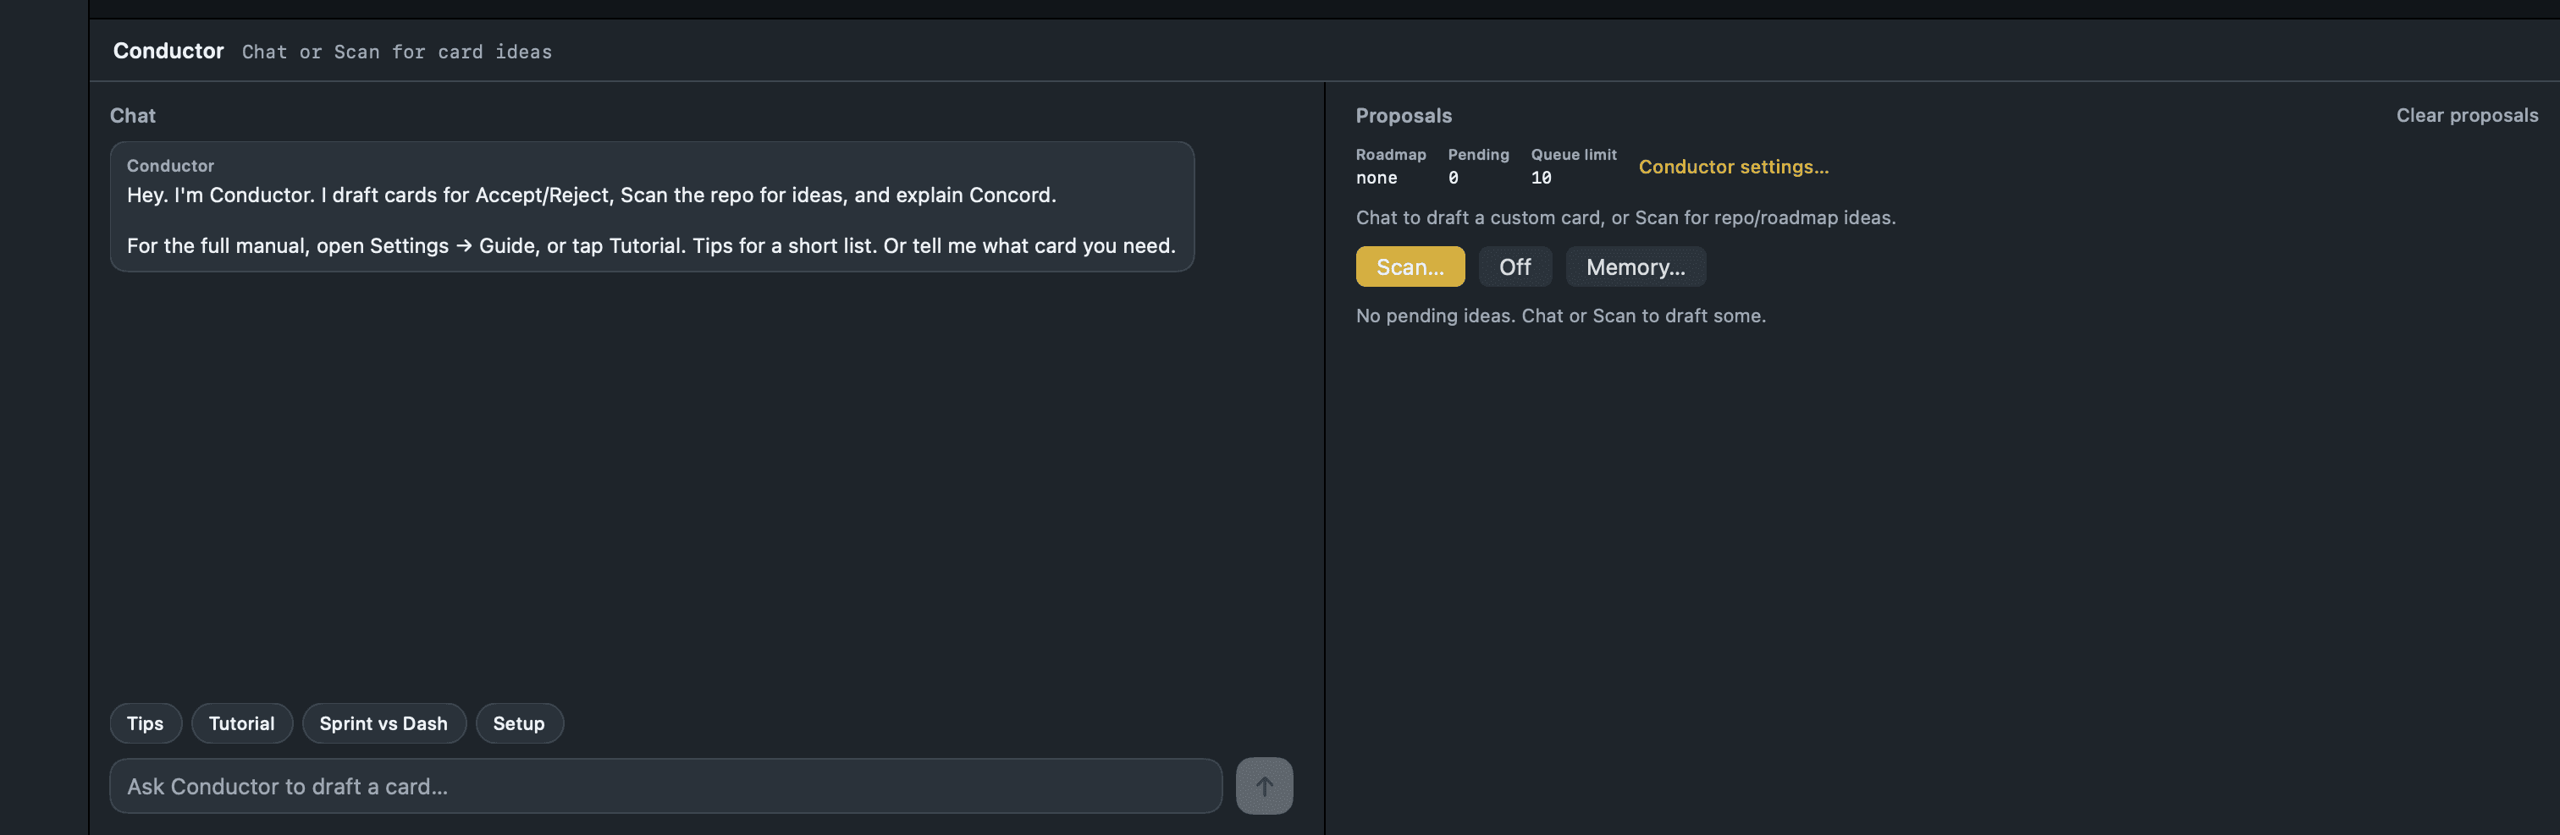This screenshot has width=2560, height=835.
Task: Click the Proposals panel heading
Action: coord(1404,115)
